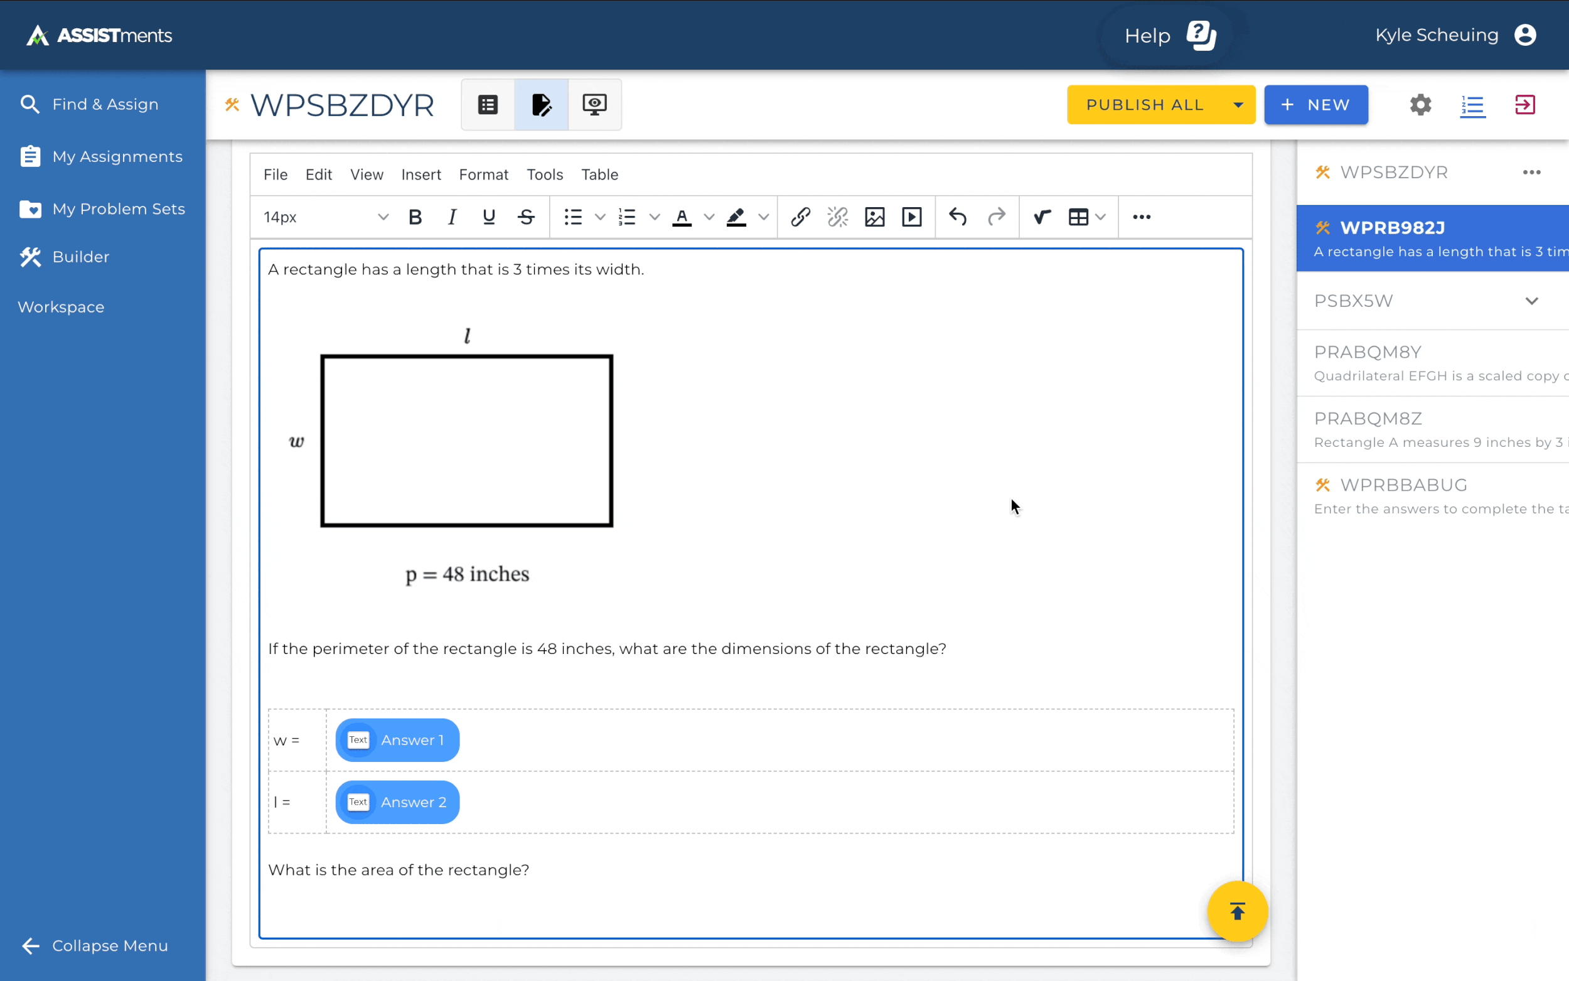The image size is (1569, 981).
Task: Open the Format menu
Action: point(483,174)
